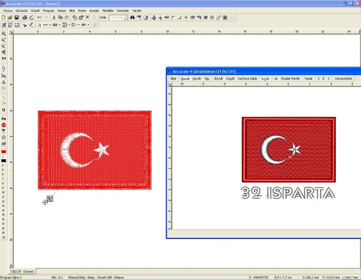The image size is (361, 280).
Task: Open the Desen menu
Action: 62,10
